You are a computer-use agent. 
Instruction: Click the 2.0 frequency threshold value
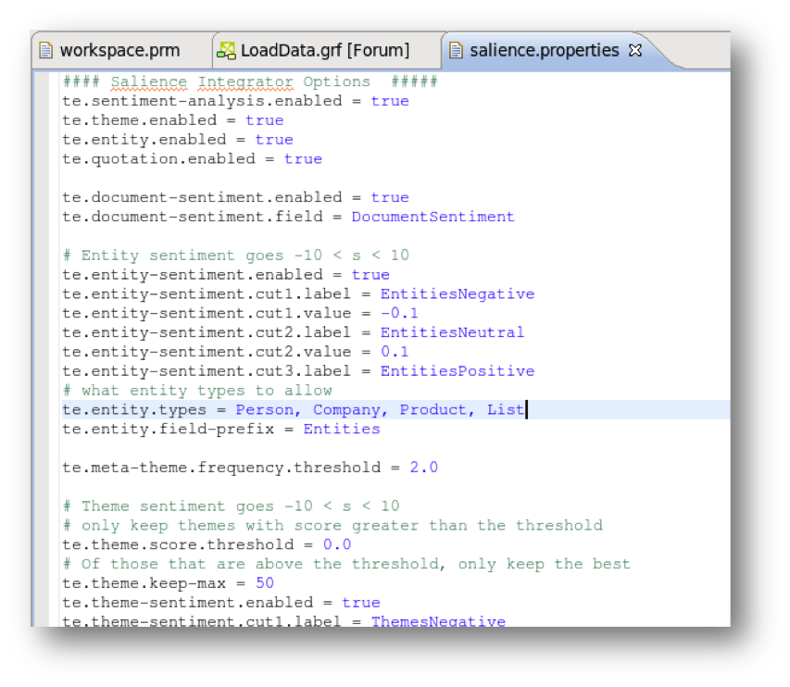pos(424,468)
